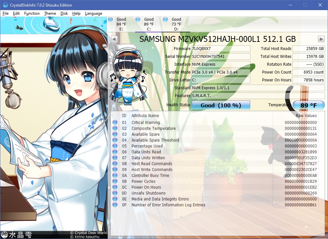Select the Unsafe Shutdowns attribute name
This screenshot has width=328, height=239.
pyautogui.click(x=148, y=193)
